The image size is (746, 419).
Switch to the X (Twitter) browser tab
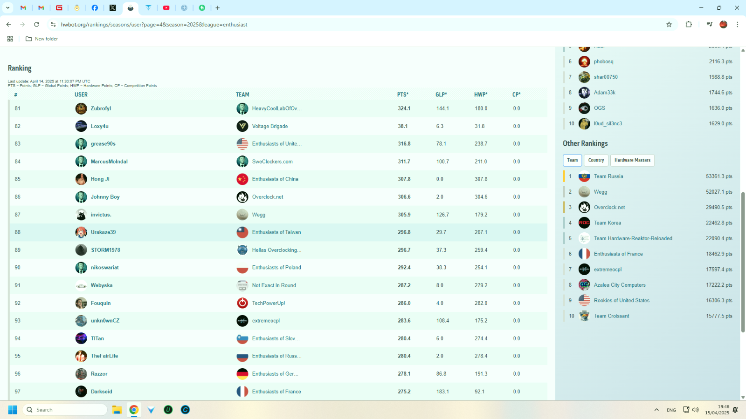112,7
